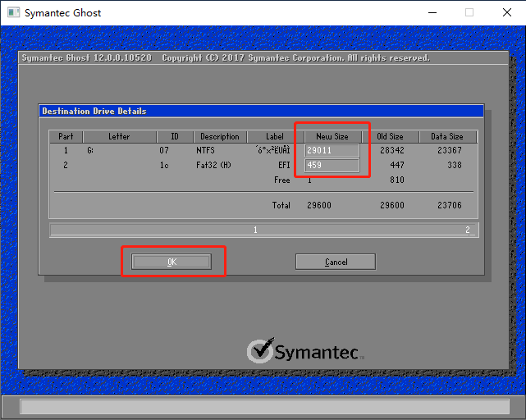This screenshot has width=526, height=420.
Task: Click the Letter column header
Action: 119,136
